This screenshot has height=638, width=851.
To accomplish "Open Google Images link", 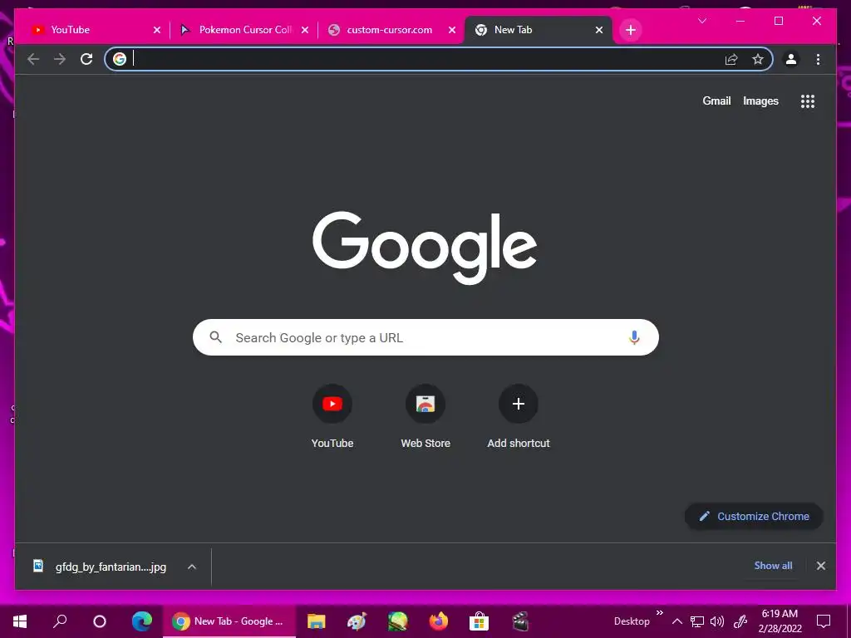I will (x=760, y=101).
